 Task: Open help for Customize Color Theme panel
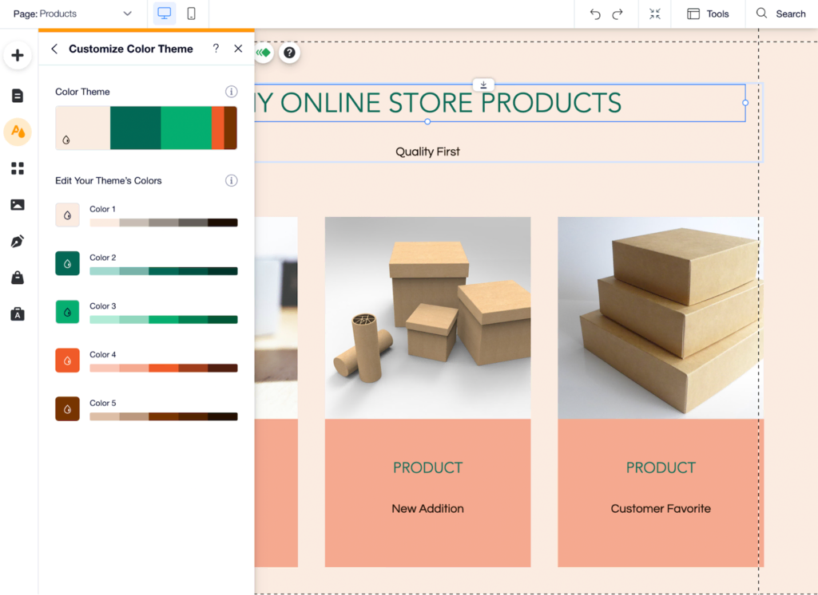[216, 49]
